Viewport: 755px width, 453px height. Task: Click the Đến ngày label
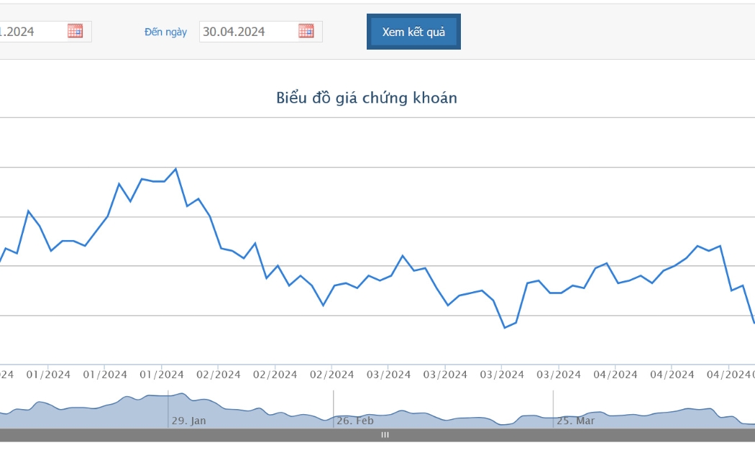[x=165, y=32]
